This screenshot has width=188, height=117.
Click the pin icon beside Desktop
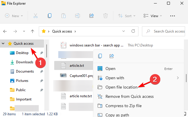[x=41, y=53]
